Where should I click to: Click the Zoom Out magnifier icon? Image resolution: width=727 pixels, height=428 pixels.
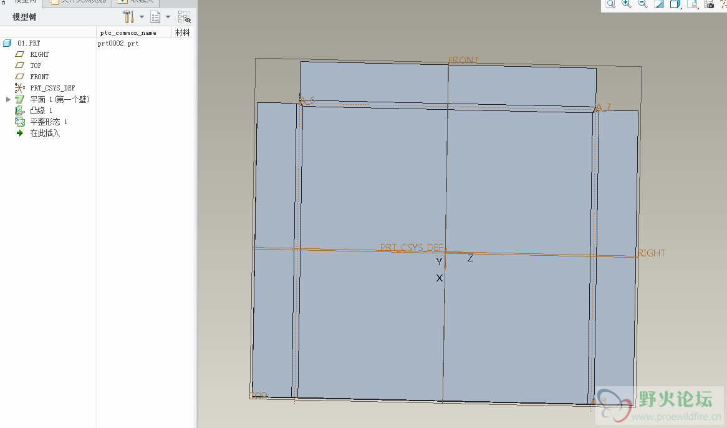pos(643,4)
